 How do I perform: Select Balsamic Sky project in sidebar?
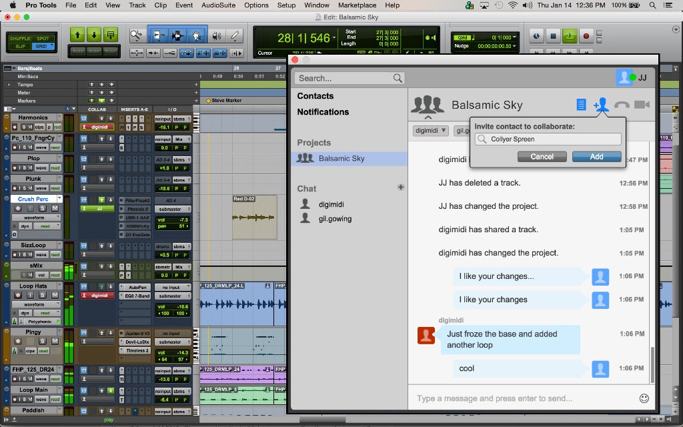click(350, 159)
